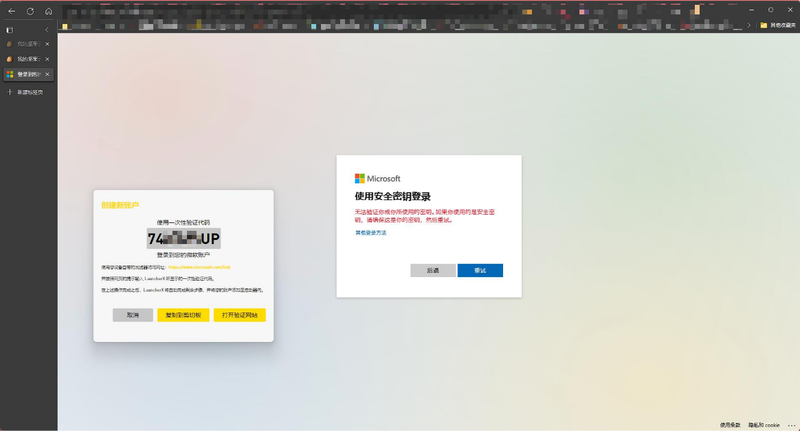The image size is (800, 431).
Task: Click 复制到剪切板 to copy the code
Action: pyautogui.click(x=183, y=315)
